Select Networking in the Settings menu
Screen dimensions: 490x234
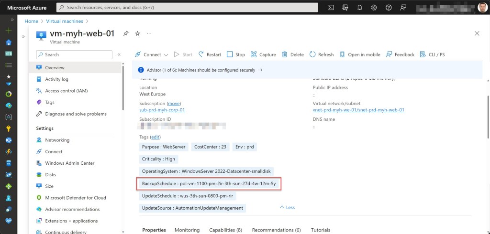(x=57, y=140)
